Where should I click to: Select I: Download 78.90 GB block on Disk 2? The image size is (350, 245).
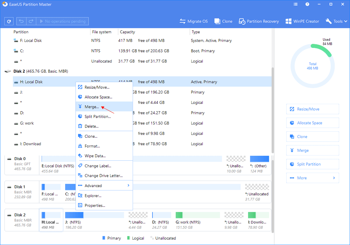[258, 221]
